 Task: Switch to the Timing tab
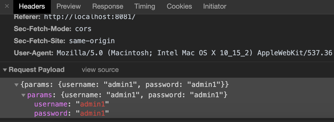(x=145, y=6)
